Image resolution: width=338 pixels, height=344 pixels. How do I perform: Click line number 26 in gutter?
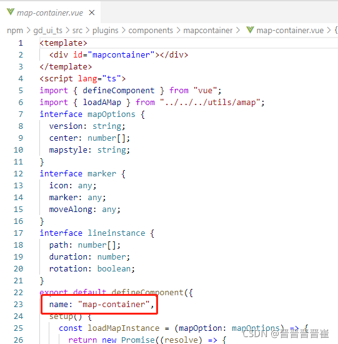pyautogui.click(x=18, y=340)
